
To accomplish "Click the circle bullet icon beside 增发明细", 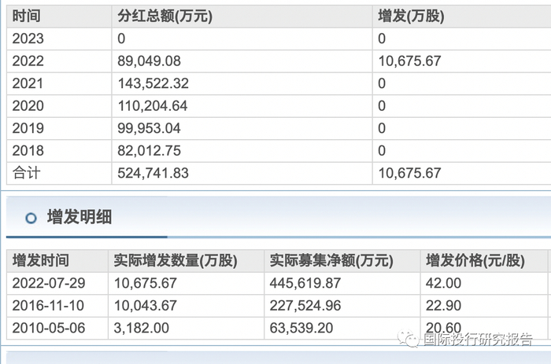I will [x=31, y=218].
